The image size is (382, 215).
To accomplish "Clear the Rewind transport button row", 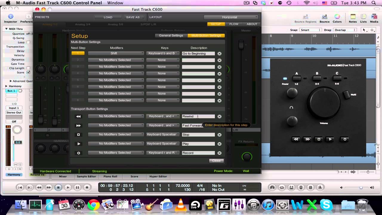I will [x=219, y=116].
